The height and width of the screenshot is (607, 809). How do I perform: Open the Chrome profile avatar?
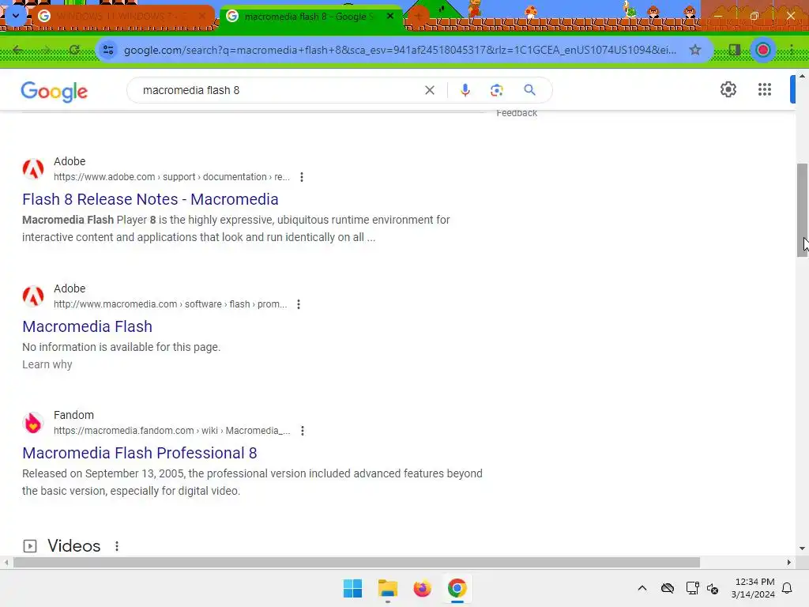(x=762, y=50)
